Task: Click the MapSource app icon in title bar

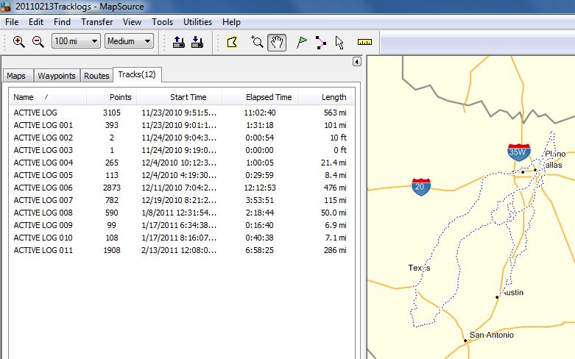Action: pos(5,6)
